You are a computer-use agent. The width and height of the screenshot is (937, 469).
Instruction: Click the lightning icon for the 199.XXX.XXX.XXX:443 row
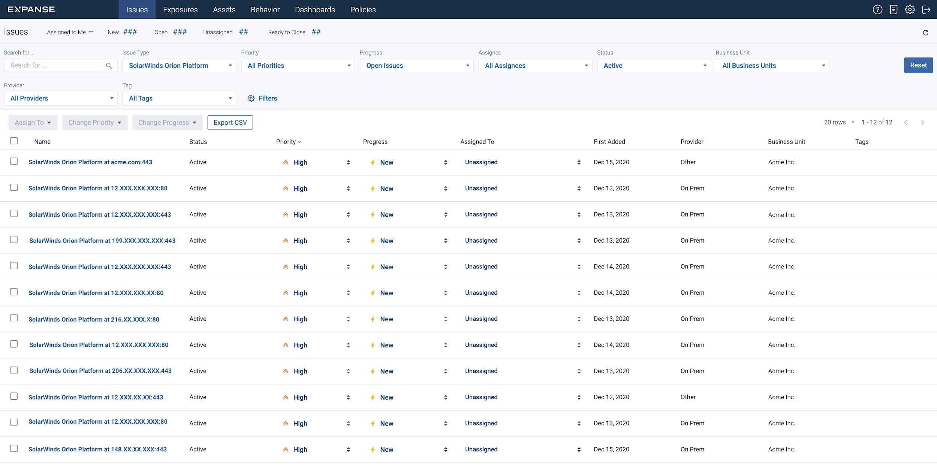pos(373,241)
